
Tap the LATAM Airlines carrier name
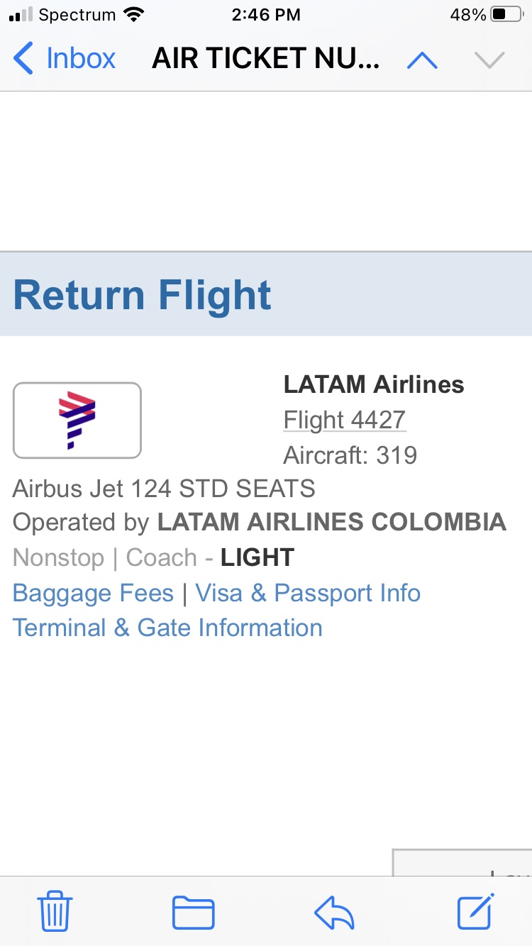tap(374, 384)
